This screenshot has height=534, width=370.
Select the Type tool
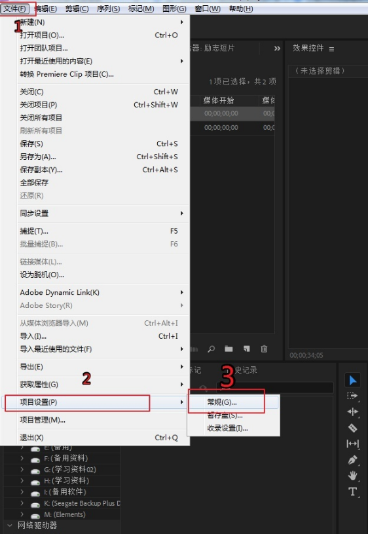point(352,492)
